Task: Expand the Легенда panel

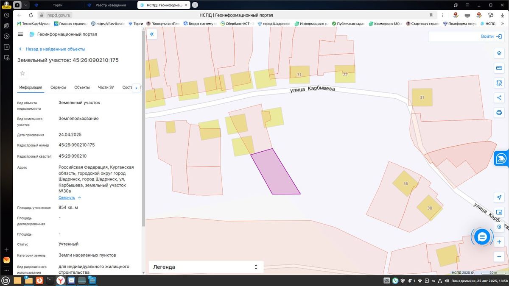Action: click(206, 267)
